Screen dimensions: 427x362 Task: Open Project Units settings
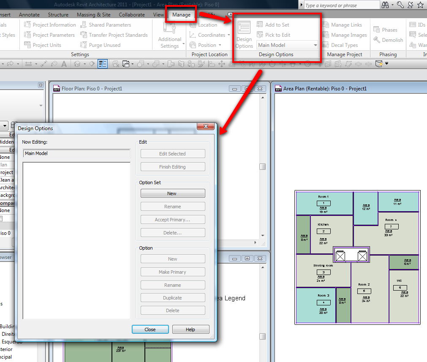click(43, 45)
